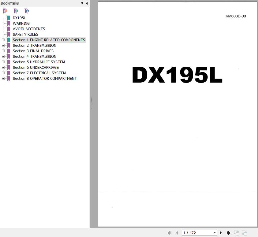Expand Section 4 TRANSMISSION bookmark
The width and height of the screenshot is (258, 237).
[3, 56]
